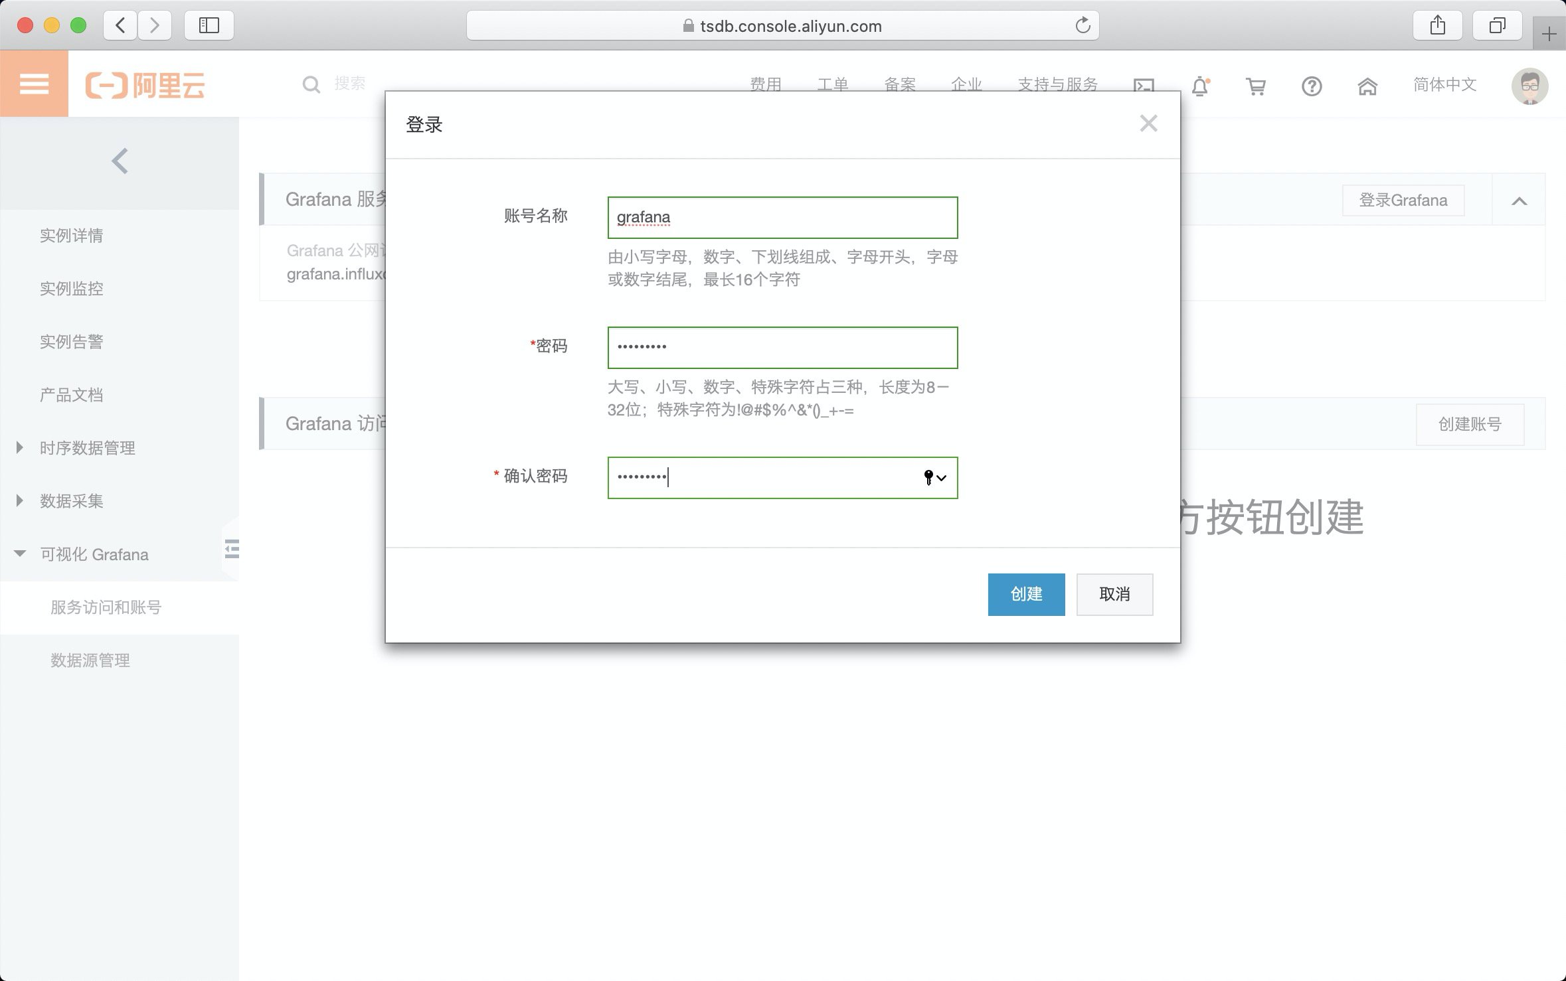Click 创建账号 button

point(1470,424)
